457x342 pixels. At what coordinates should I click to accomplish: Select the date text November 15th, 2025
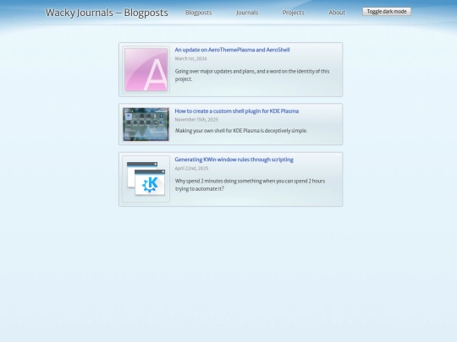coord(196,120)
